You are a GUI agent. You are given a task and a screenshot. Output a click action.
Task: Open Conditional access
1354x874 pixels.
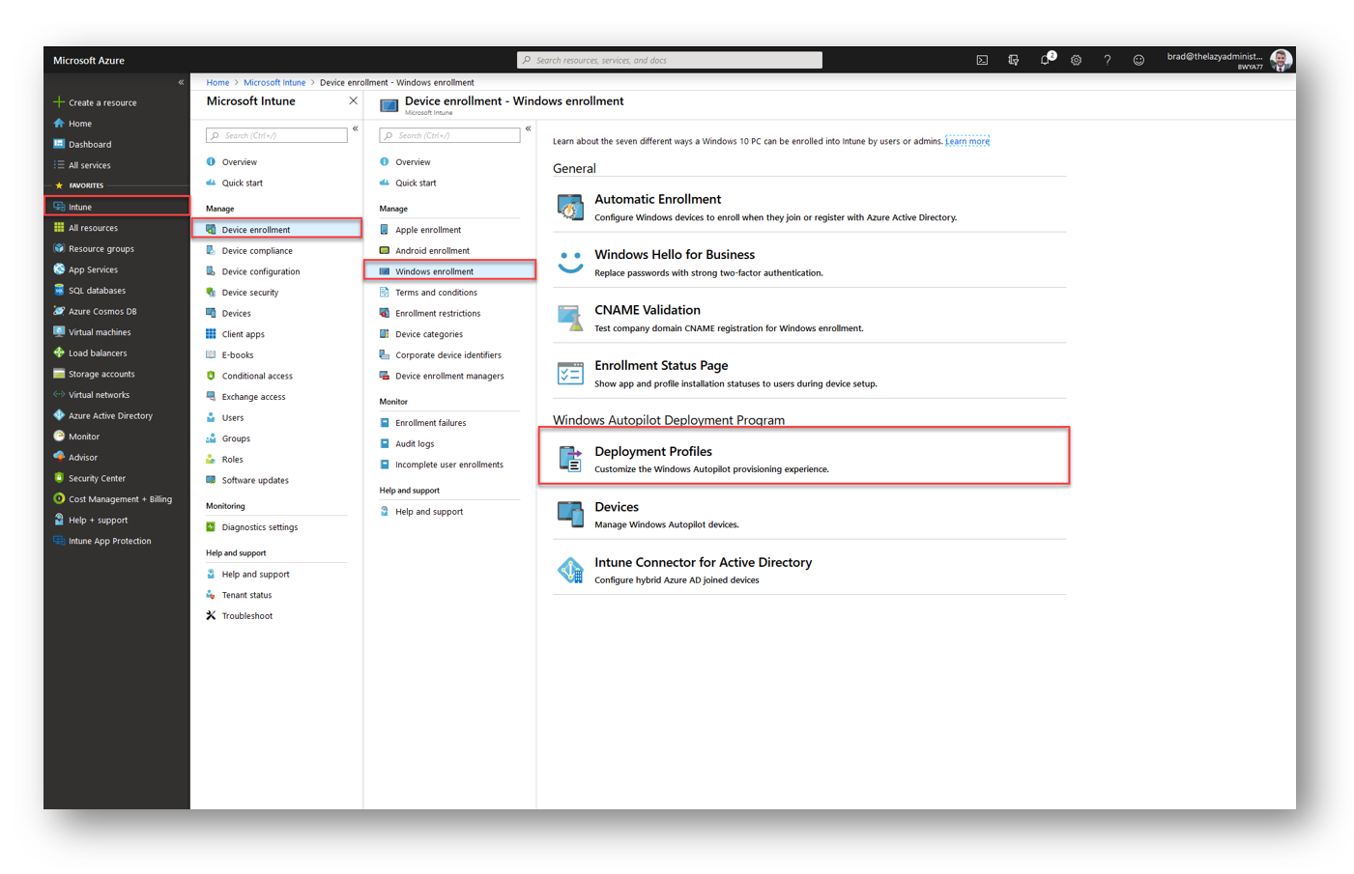tap(257, 376)
